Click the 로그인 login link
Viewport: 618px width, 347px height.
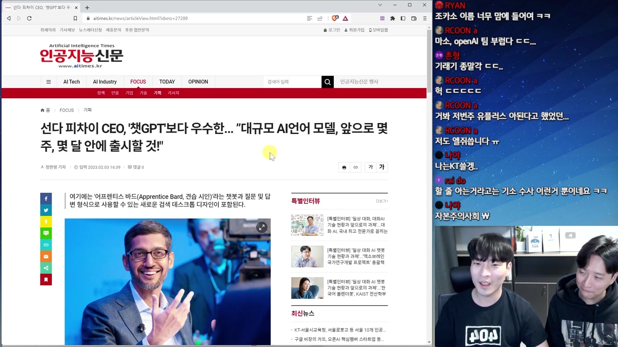coord(332,30)
